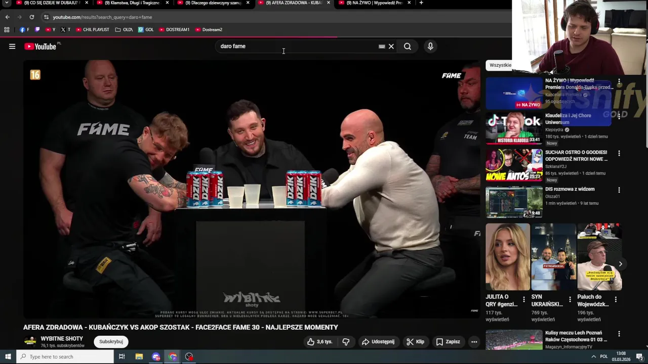Clear the search query with X
This screenshot has width=648, height=364.
point(391,47)
